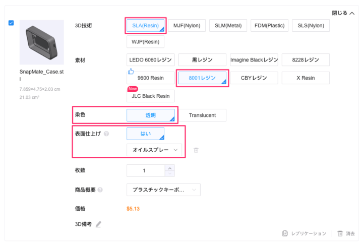Click the 消去 trash bin icon
The image size is (363, 247).
[340, 233]
